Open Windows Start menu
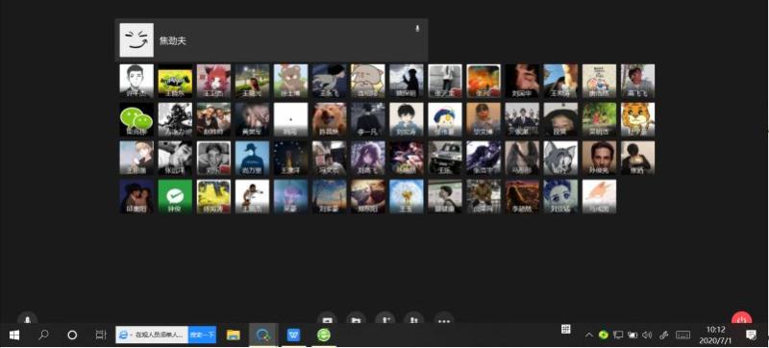This screenshot has width=769, height=348. (x=14, y=336)
